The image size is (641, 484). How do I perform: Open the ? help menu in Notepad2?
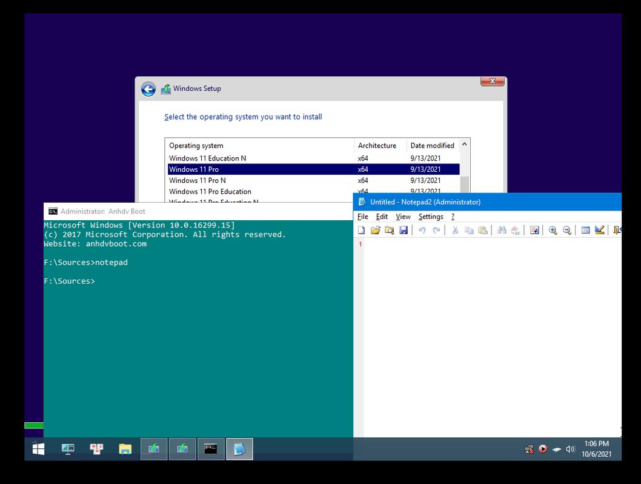pos(453,217)
